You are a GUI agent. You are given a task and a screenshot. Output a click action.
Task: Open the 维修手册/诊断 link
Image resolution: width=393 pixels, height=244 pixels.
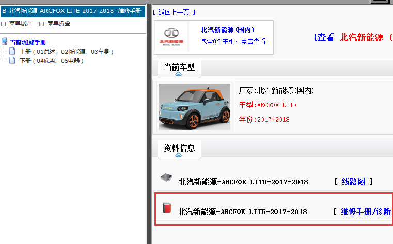tap(366, 212)
